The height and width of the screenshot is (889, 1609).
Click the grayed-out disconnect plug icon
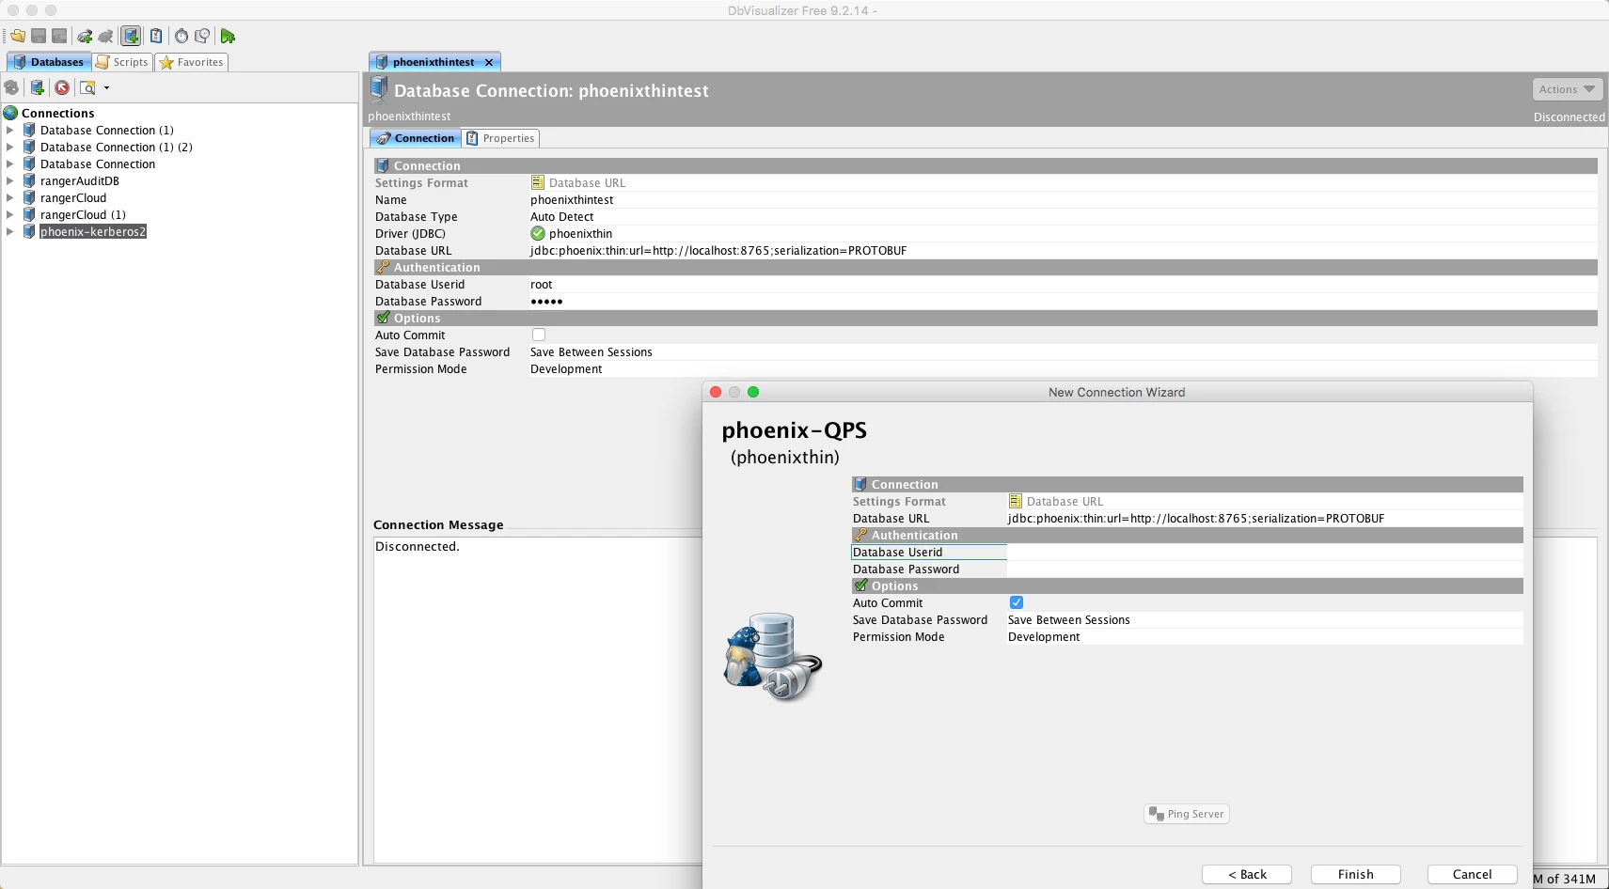(x=105, y=36)
